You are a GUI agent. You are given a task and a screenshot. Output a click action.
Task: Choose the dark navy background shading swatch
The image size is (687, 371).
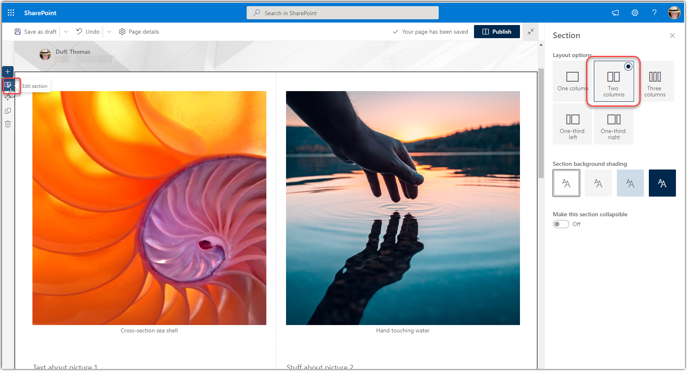click(662, 183)
